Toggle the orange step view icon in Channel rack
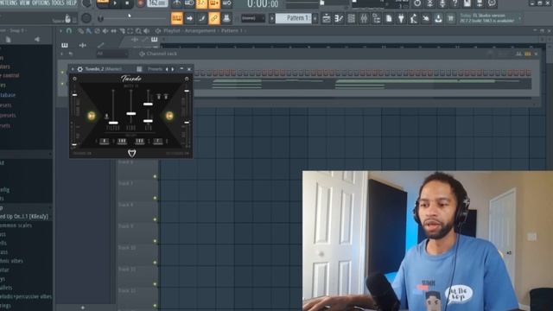This screenshot has height=311, width=553. tap(528, 54)
